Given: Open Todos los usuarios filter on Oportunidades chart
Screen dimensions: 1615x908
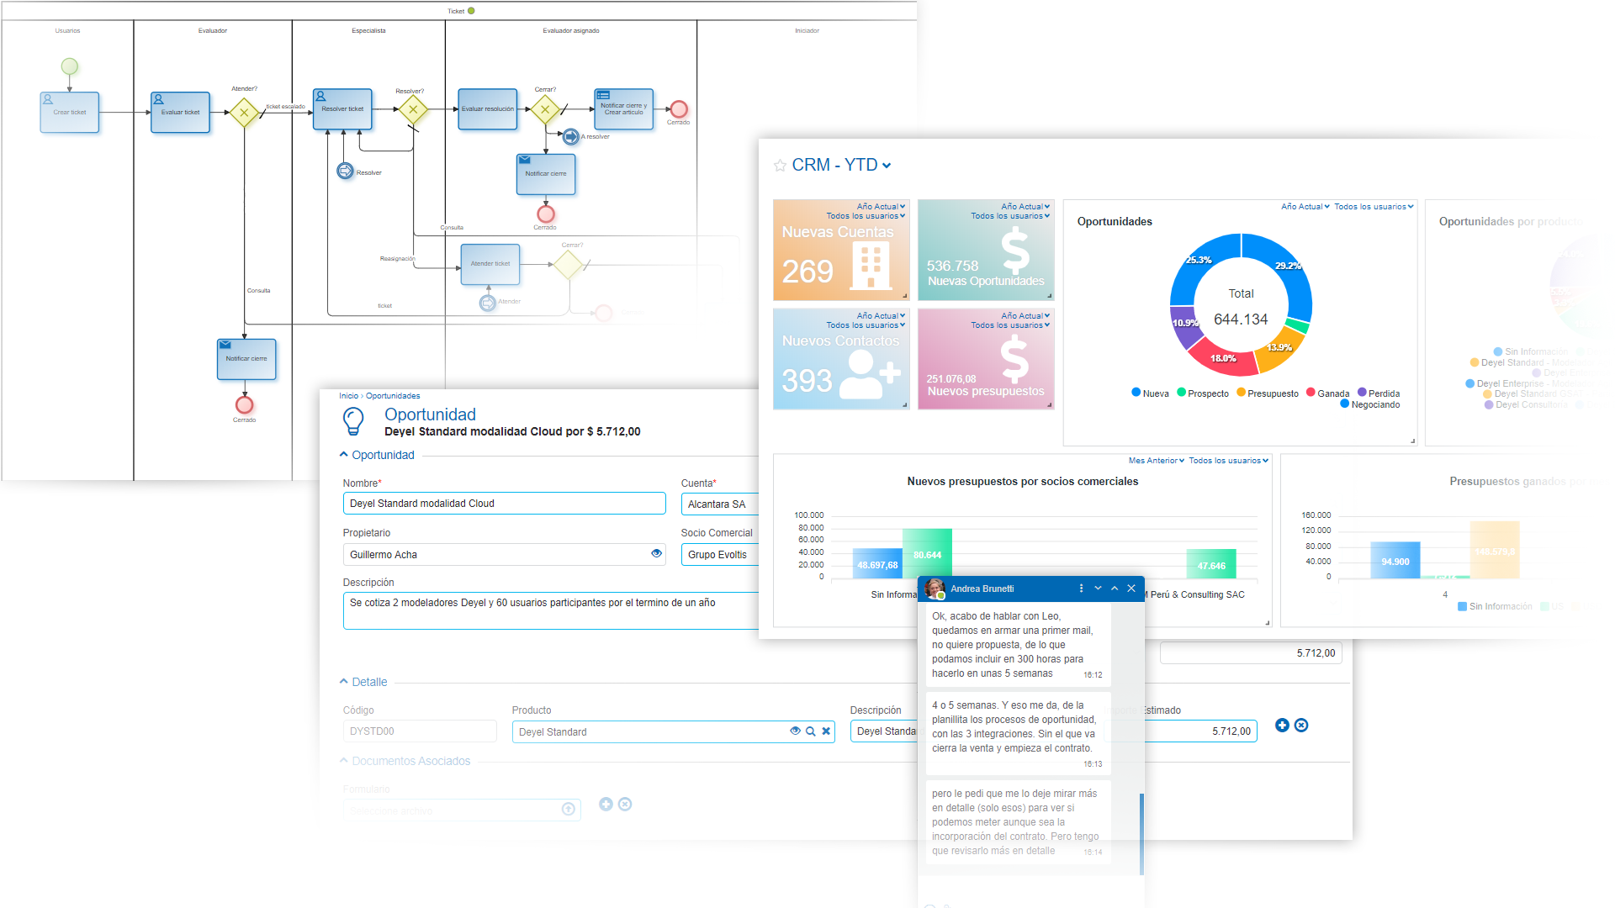Looking at the screenshot, I should (x=1374, y=207).
